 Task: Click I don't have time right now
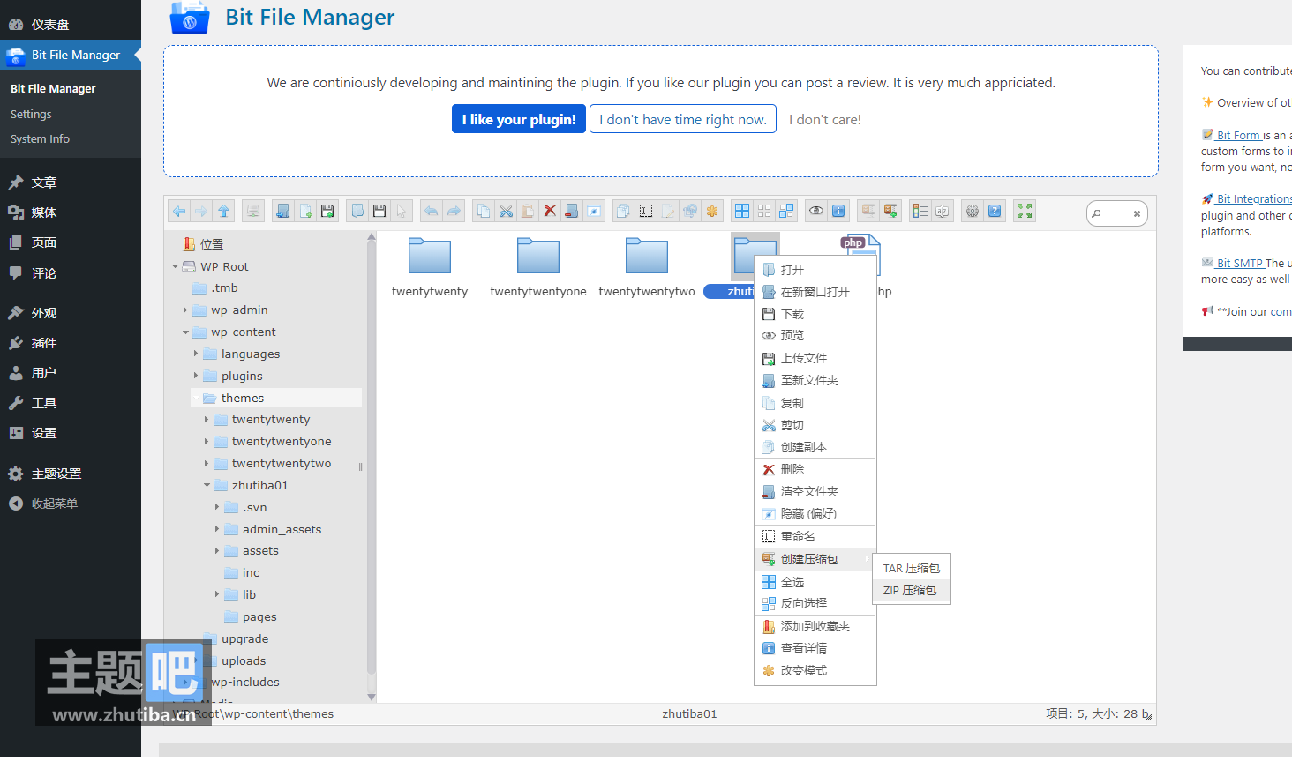click(x=683, y=119)
